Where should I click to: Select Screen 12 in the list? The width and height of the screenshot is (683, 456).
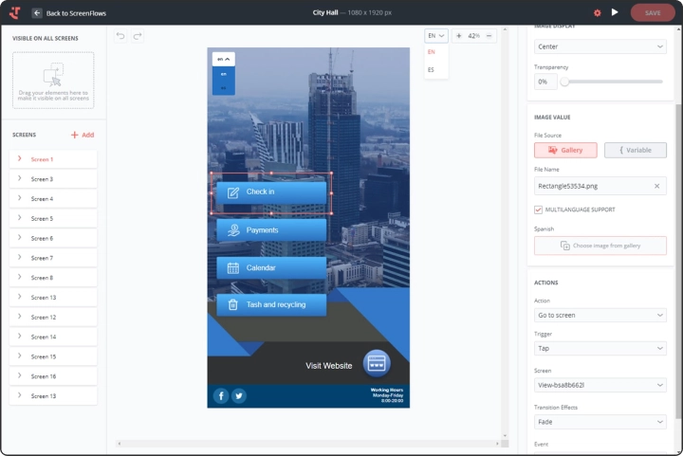pyautogui.click(x=53, y=317)
